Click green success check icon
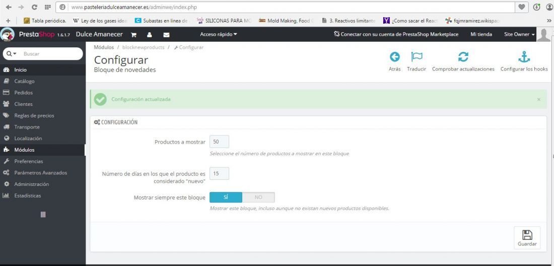 [x=100, y=100]
